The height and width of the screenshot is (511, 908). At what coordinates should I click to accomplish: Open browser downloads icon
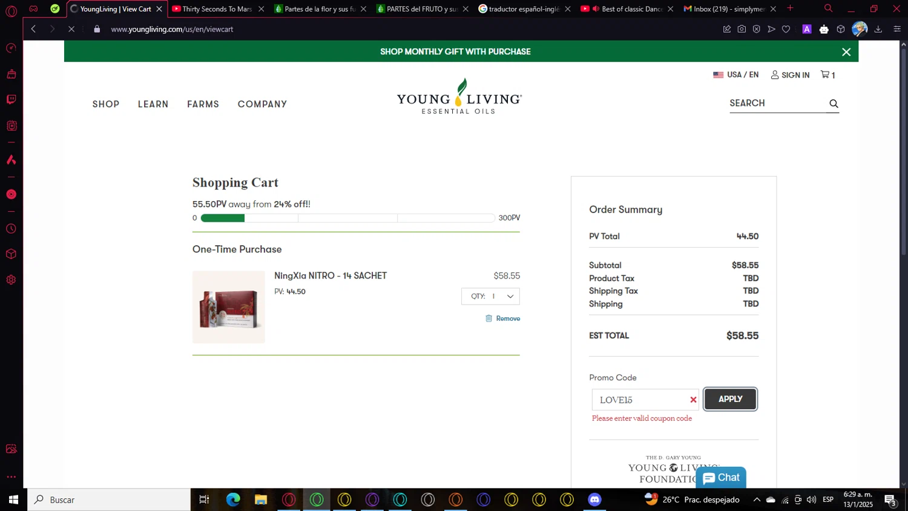tap(878, 29)
